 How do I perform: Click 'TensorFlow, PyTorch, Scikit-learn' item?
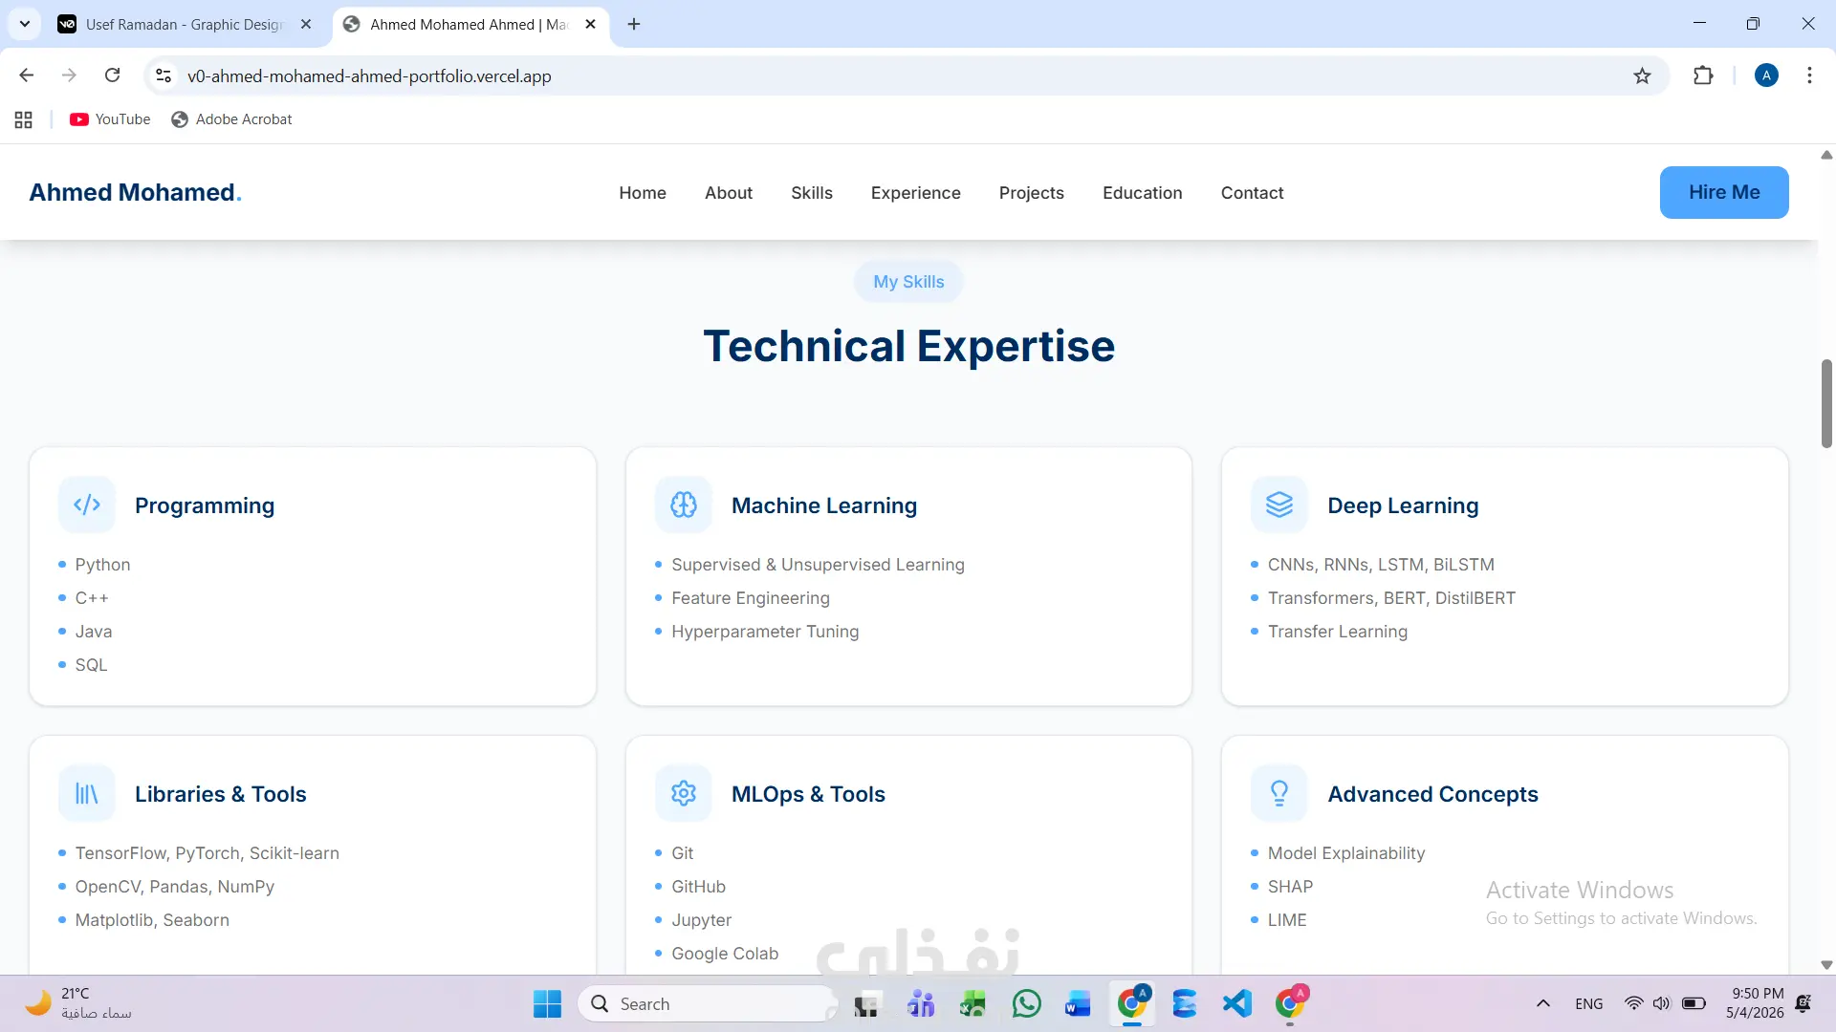click(207, 853)
